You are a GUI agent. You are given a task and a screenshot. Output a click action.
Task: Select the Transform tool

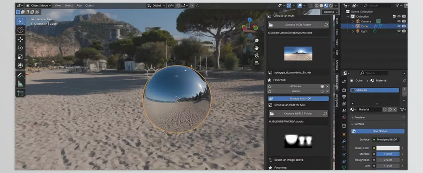(21, 65)
